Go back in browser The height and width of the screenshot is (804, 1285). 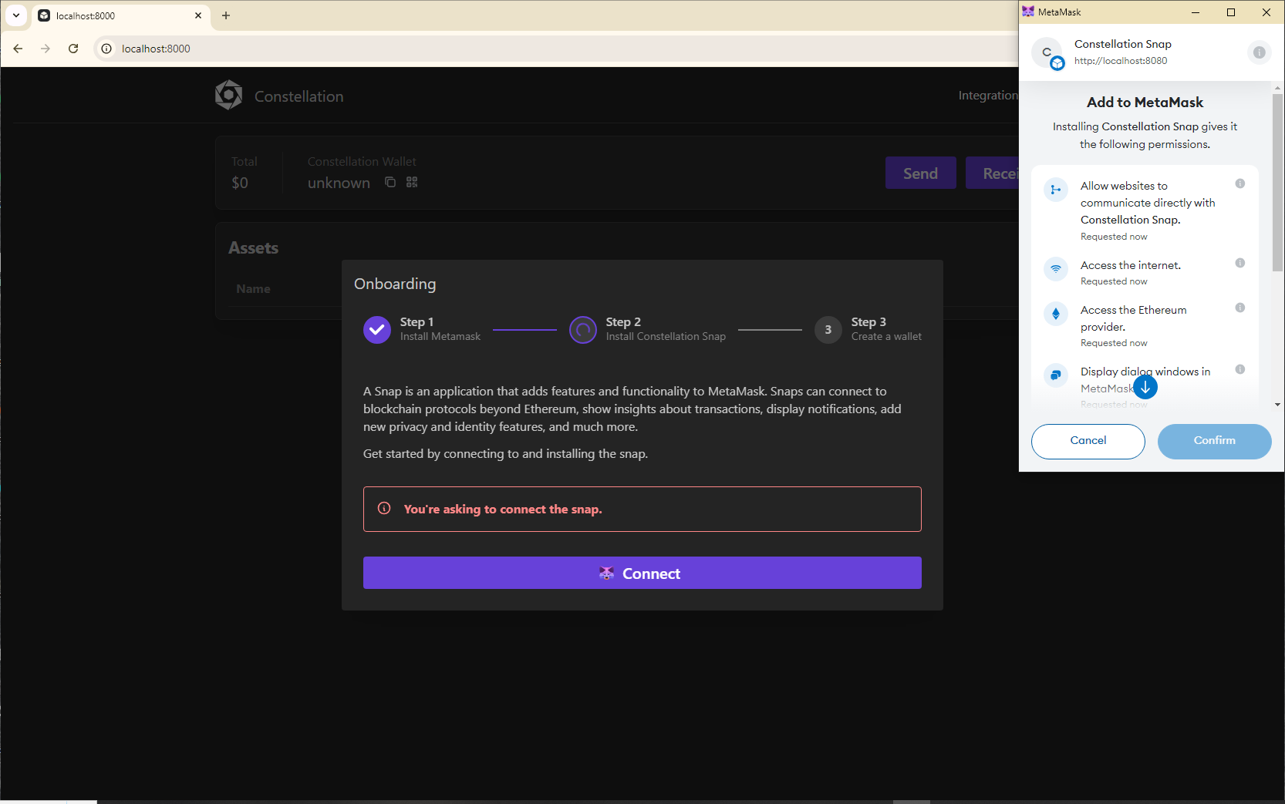click(18, 49)
